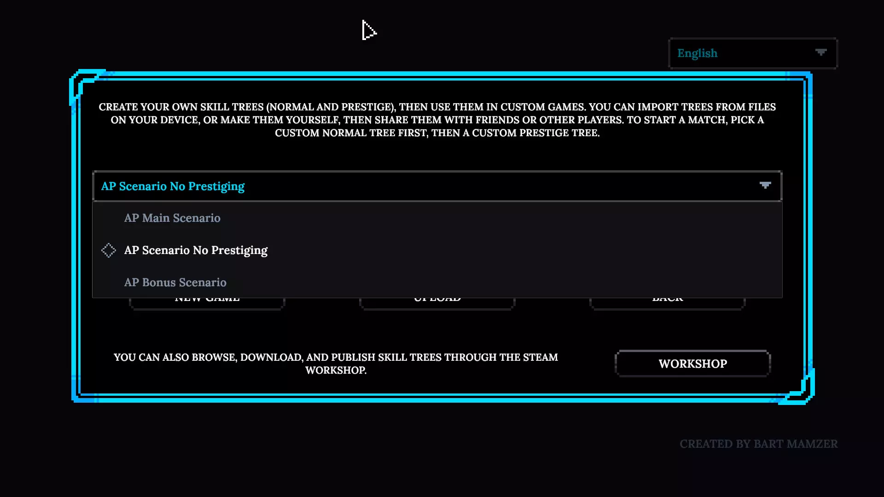This screenshot has width=884, height=497.
Task: Click the partially hidden UPLOAD button
Action: pos(437,304)
